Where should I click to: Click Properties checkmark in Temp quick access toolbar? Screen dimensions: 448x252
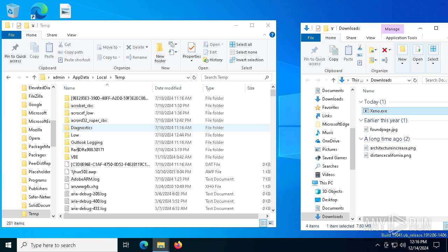tap(19, 26)
